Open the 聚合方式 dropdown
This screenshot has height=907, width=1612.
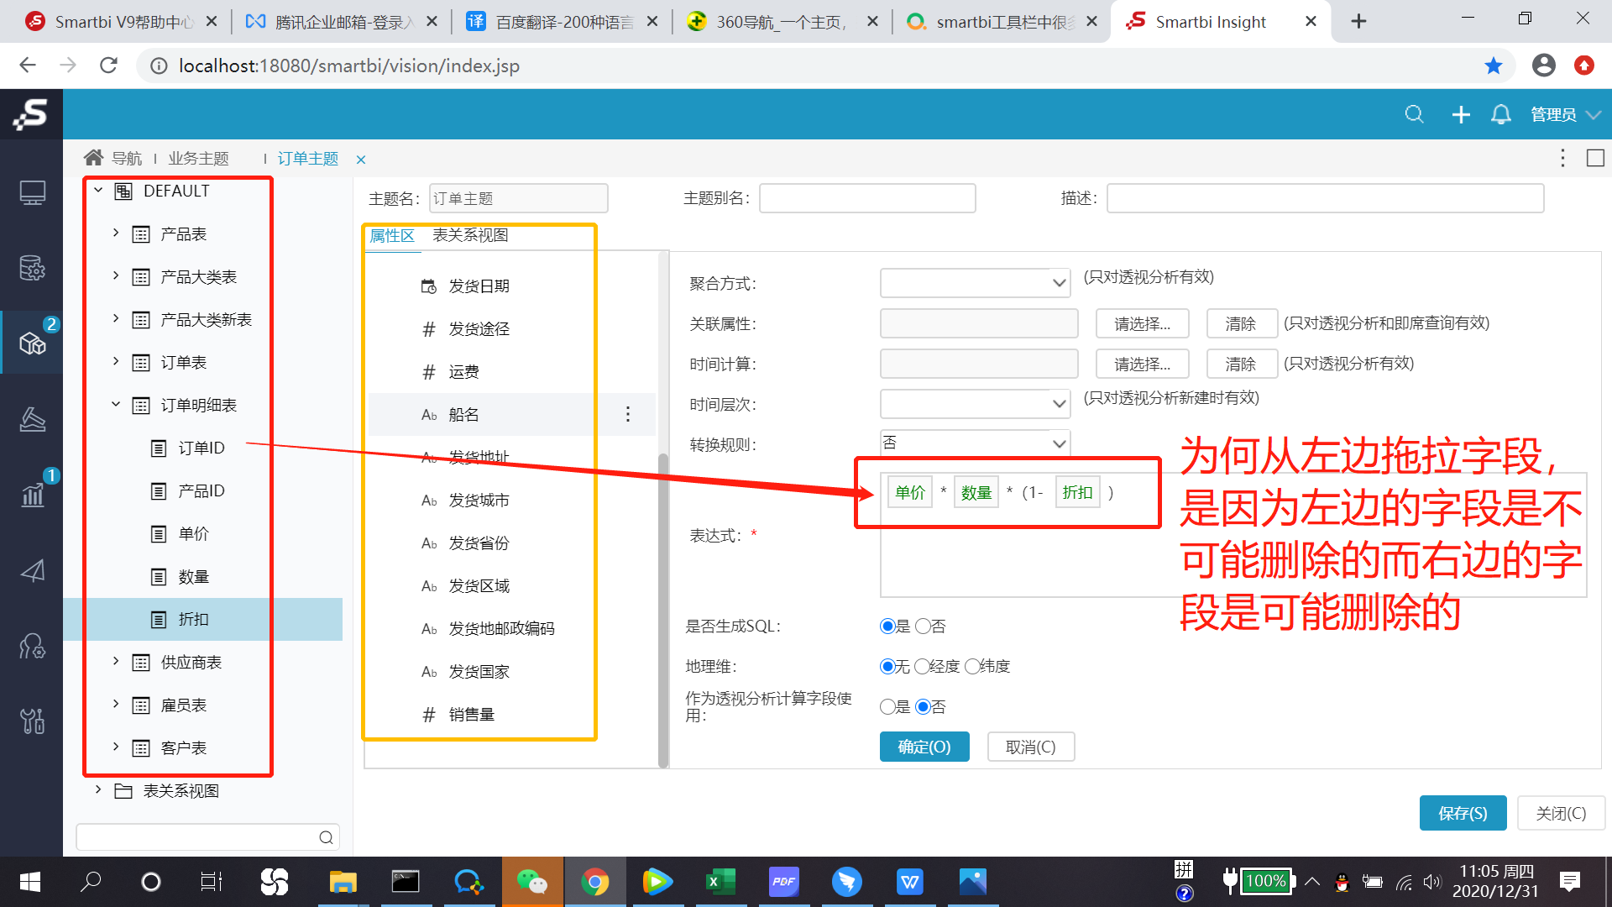point(975,283)
